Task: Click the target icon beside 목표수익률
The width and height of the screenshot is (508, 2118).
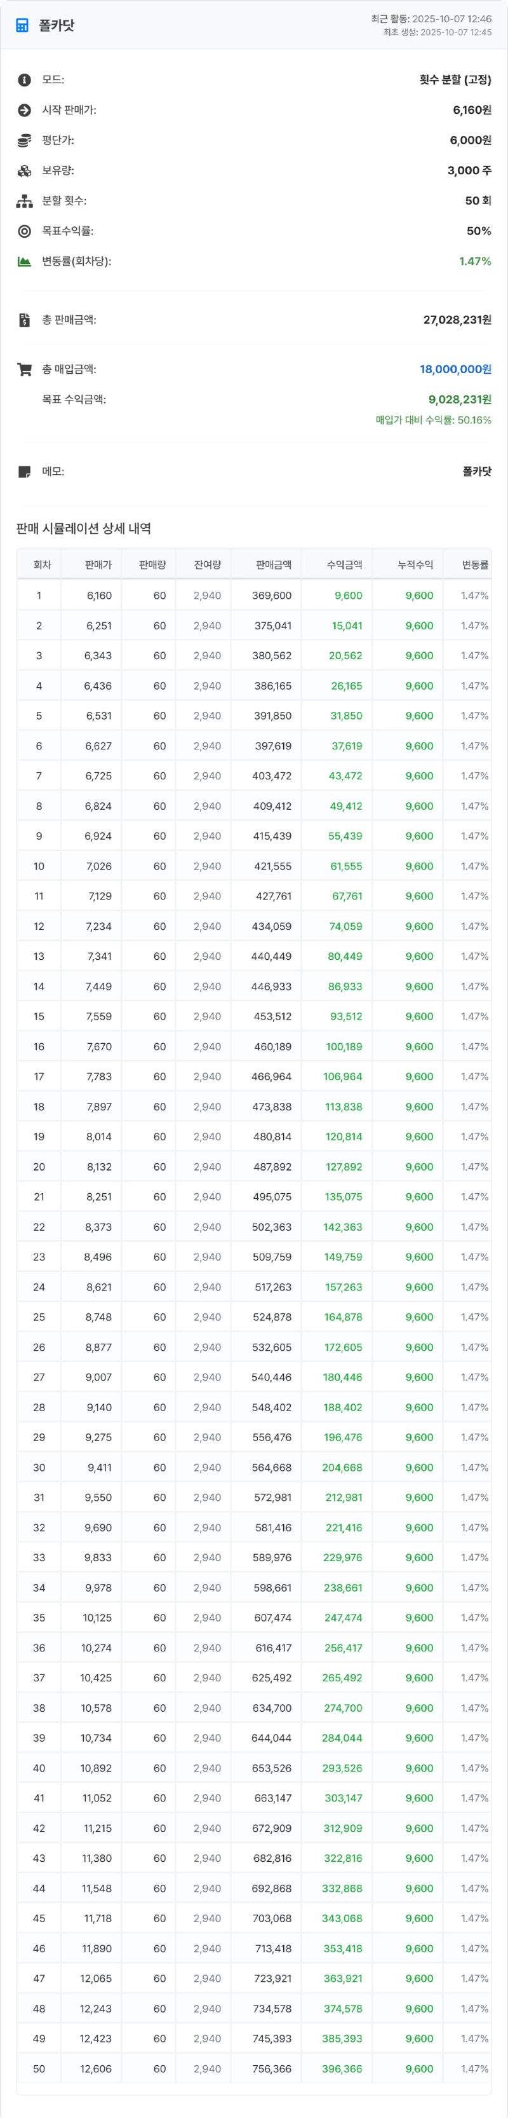Action: pos(25,232)
